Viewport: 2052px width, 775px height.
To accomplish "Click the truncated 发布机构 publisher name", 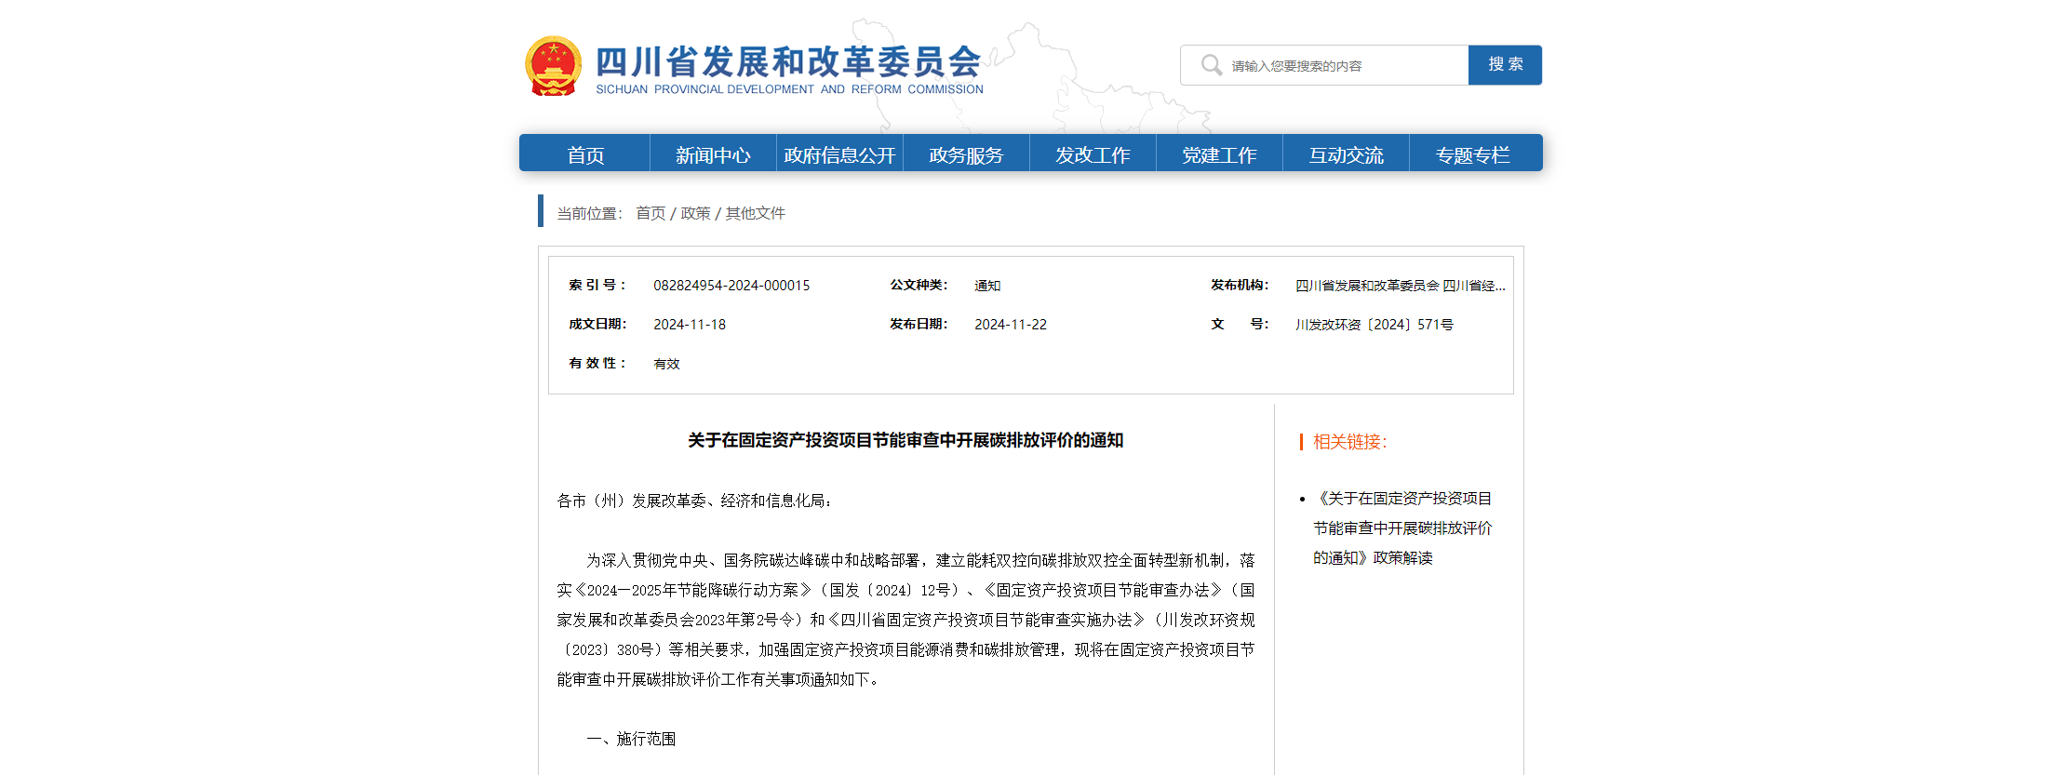I will click(x=1400, y=286).
